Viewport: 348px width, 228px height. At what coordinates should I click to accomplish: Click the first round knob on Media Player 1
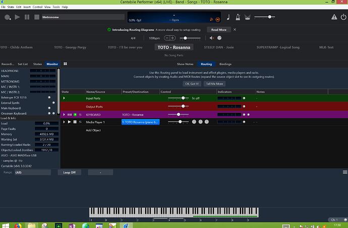point(194,122)
